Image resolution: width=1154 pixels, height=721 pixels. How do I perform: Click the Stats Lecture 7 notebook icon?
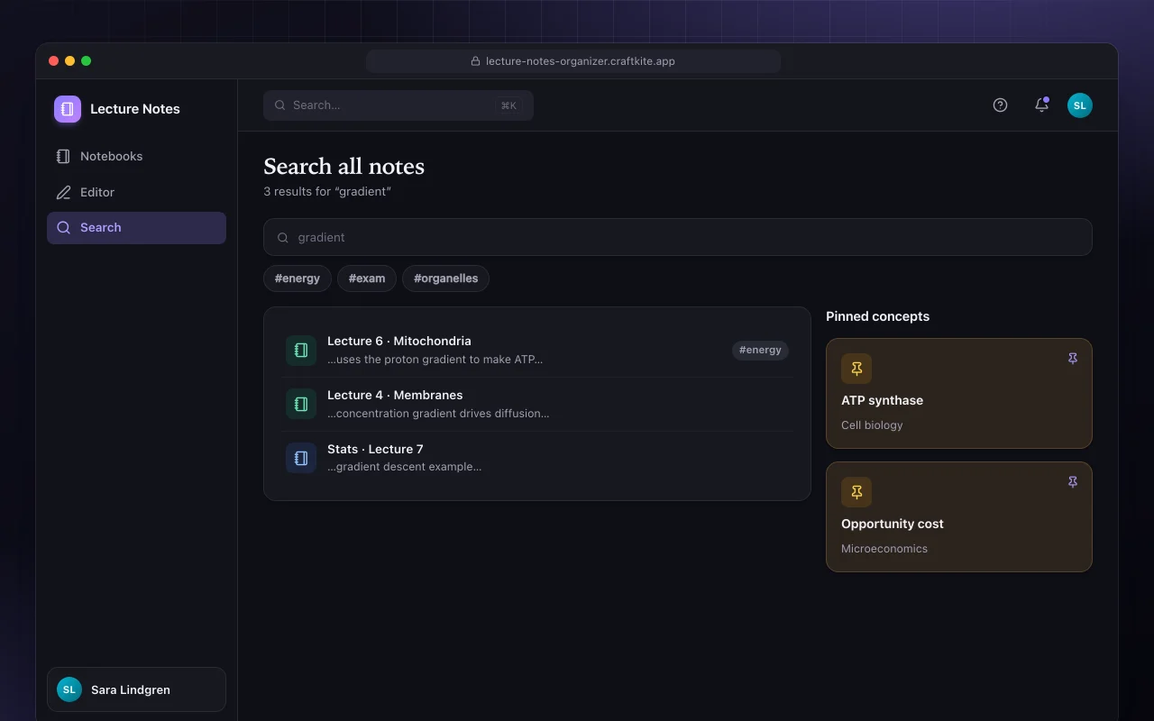coord(301,458)
